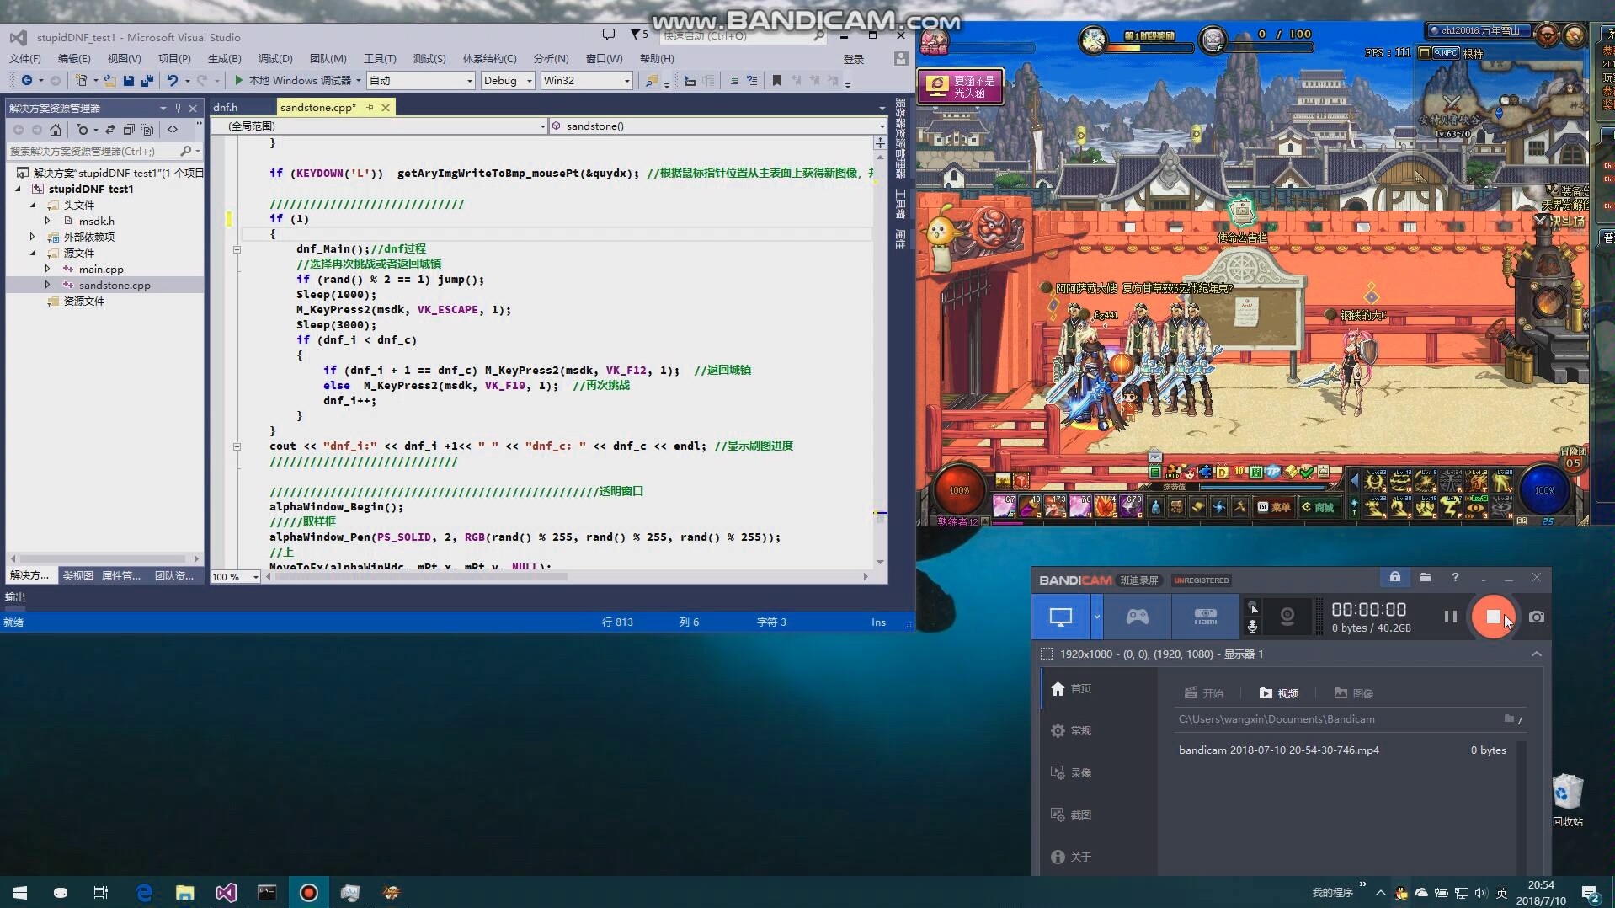
Task: Click the 登录 sign-in link
Action: (854, 59)
